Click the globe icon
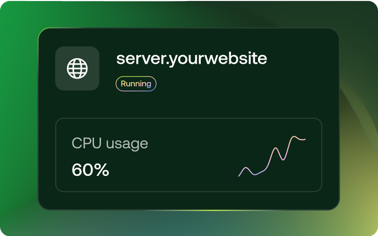The image size is (378, 236). click(x=77, y=68)
